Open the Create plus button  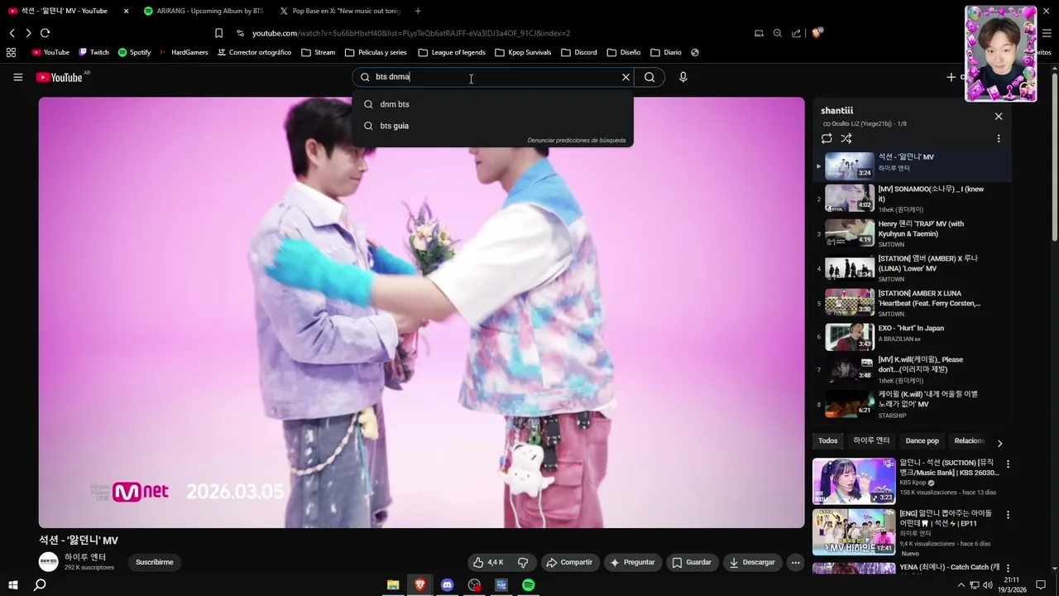point(951,77)
